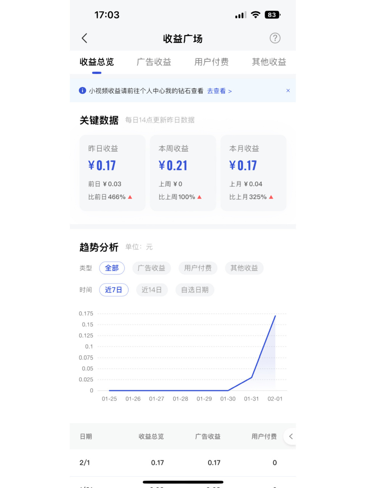Tap the 趋势分析 section heading

coord(99,247)
